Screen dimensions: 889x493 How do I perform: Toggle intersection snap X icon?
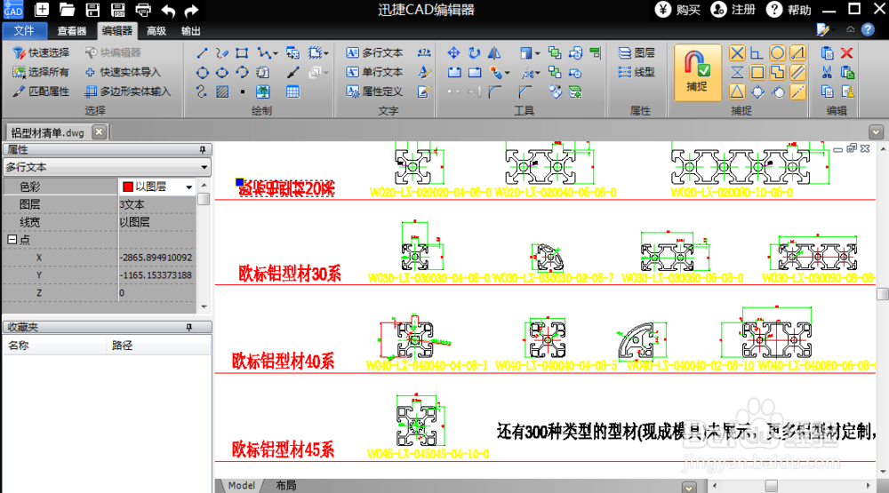pos(736,53)
